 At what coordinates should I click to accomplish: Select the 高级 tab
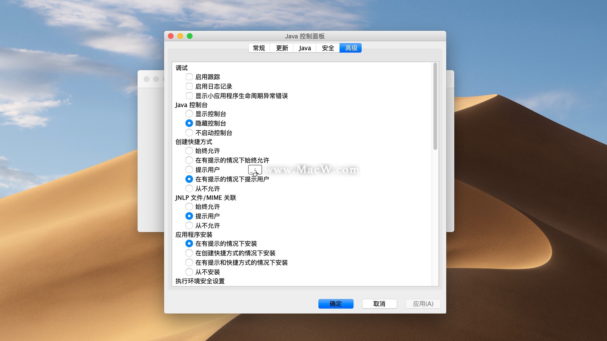[351, 48]
